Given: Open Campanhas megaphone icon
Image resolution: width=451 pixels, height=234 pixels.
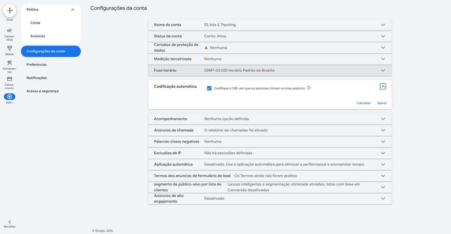Looking at the screenshot, I should point(10,31).
